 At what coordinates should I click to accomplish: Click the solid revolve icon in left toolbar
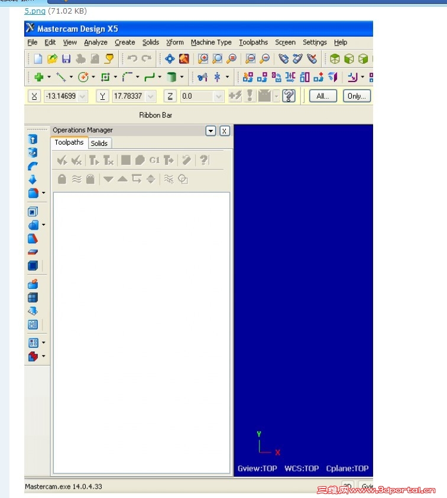point(33,153)
